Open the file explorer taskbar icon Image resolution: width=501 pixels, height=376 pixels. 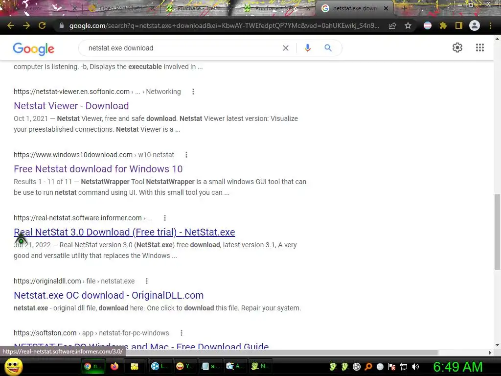pos(134,366)
